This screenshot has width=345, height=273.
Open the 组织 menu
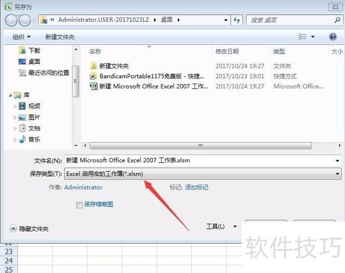tap(21, 37)
